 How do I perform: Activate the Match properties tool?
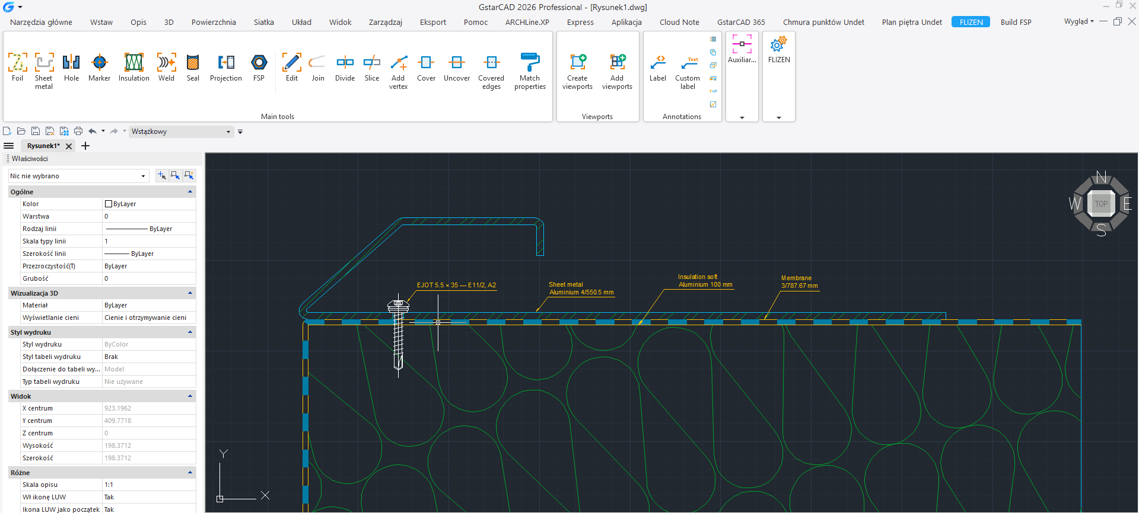[530, 71]
